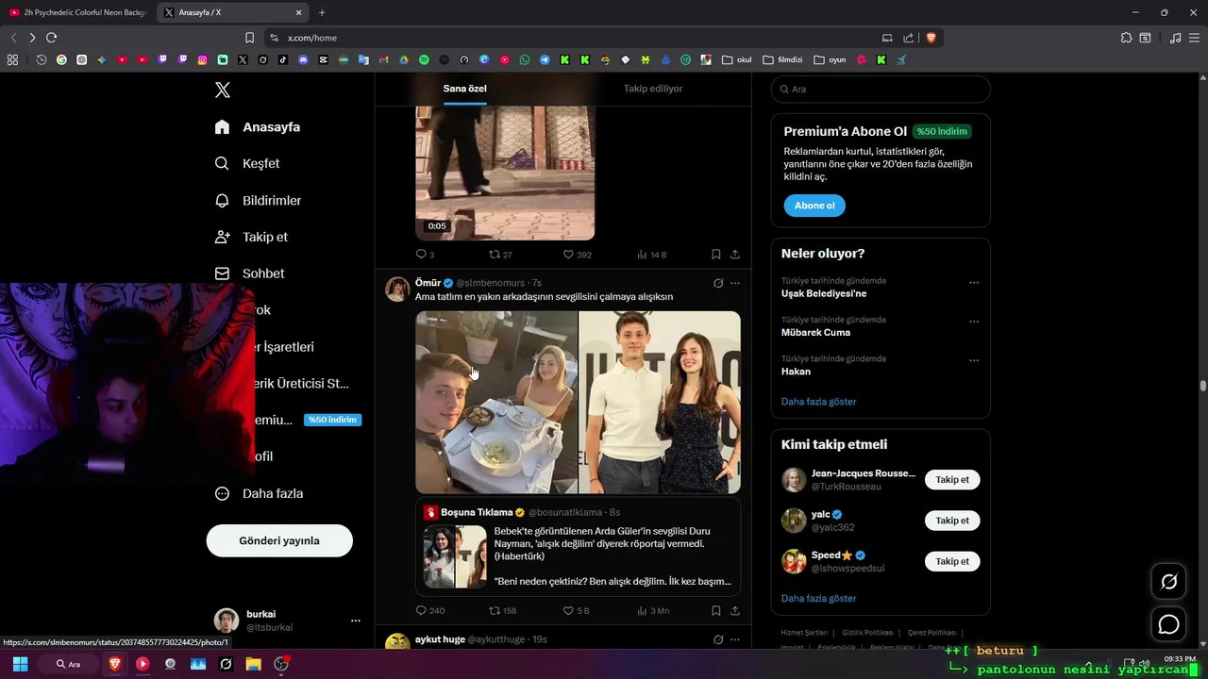Switch to the Sana özel tab

tap(465, 89)
